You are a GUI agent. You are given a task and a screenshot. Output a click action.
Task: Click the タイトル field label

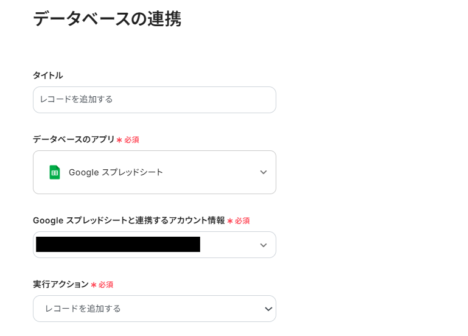(x=47, y=75)
